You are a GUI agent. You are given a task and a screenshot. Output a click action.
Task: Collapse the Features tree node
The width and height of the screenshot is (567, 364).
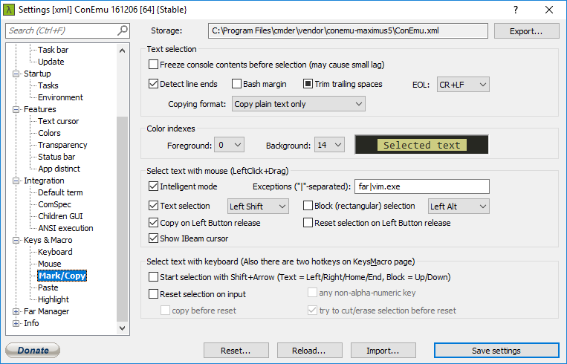coord(16,109)
